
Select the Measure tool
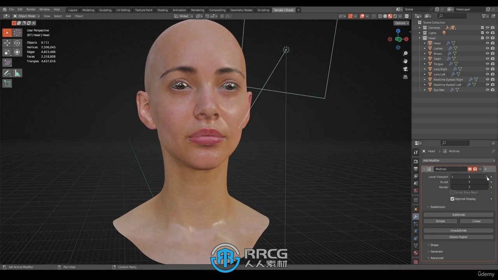tap(17, 73)
